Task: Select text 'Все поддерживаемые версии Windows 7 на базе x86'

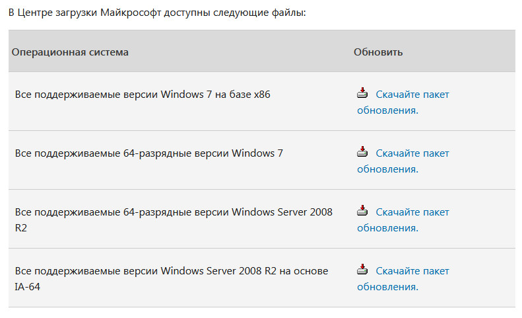Action: click(143, 95)
